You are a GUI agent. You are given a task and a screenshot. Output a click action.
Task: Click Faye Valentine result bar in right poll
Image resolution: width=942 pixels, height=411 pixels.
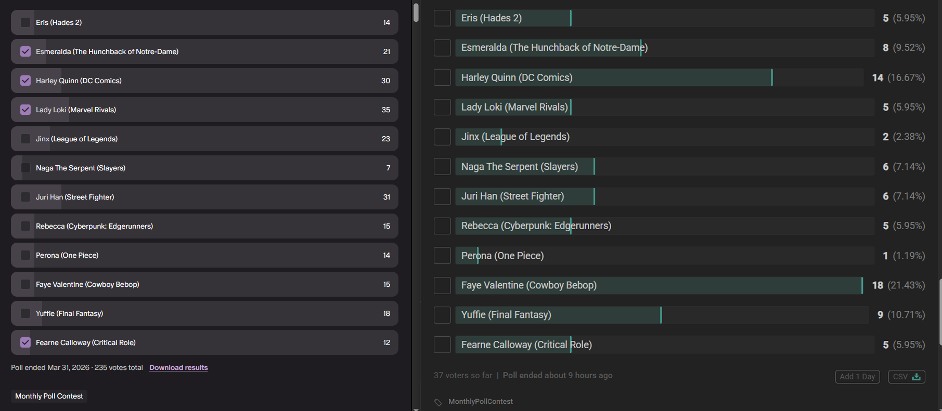(x=659, y=285)
